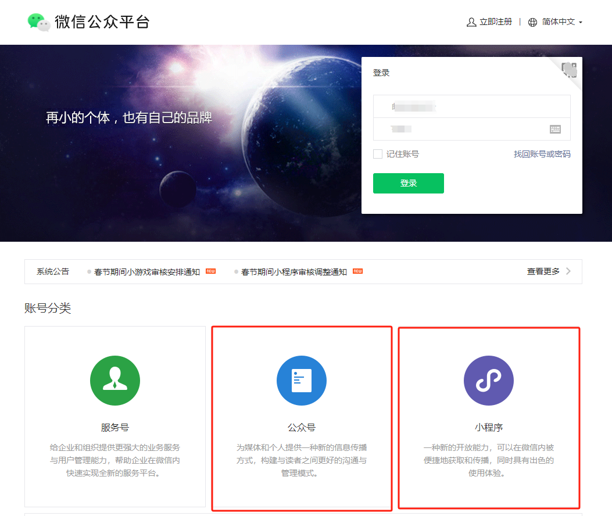Switch to QR code login icon

[569, 70]
